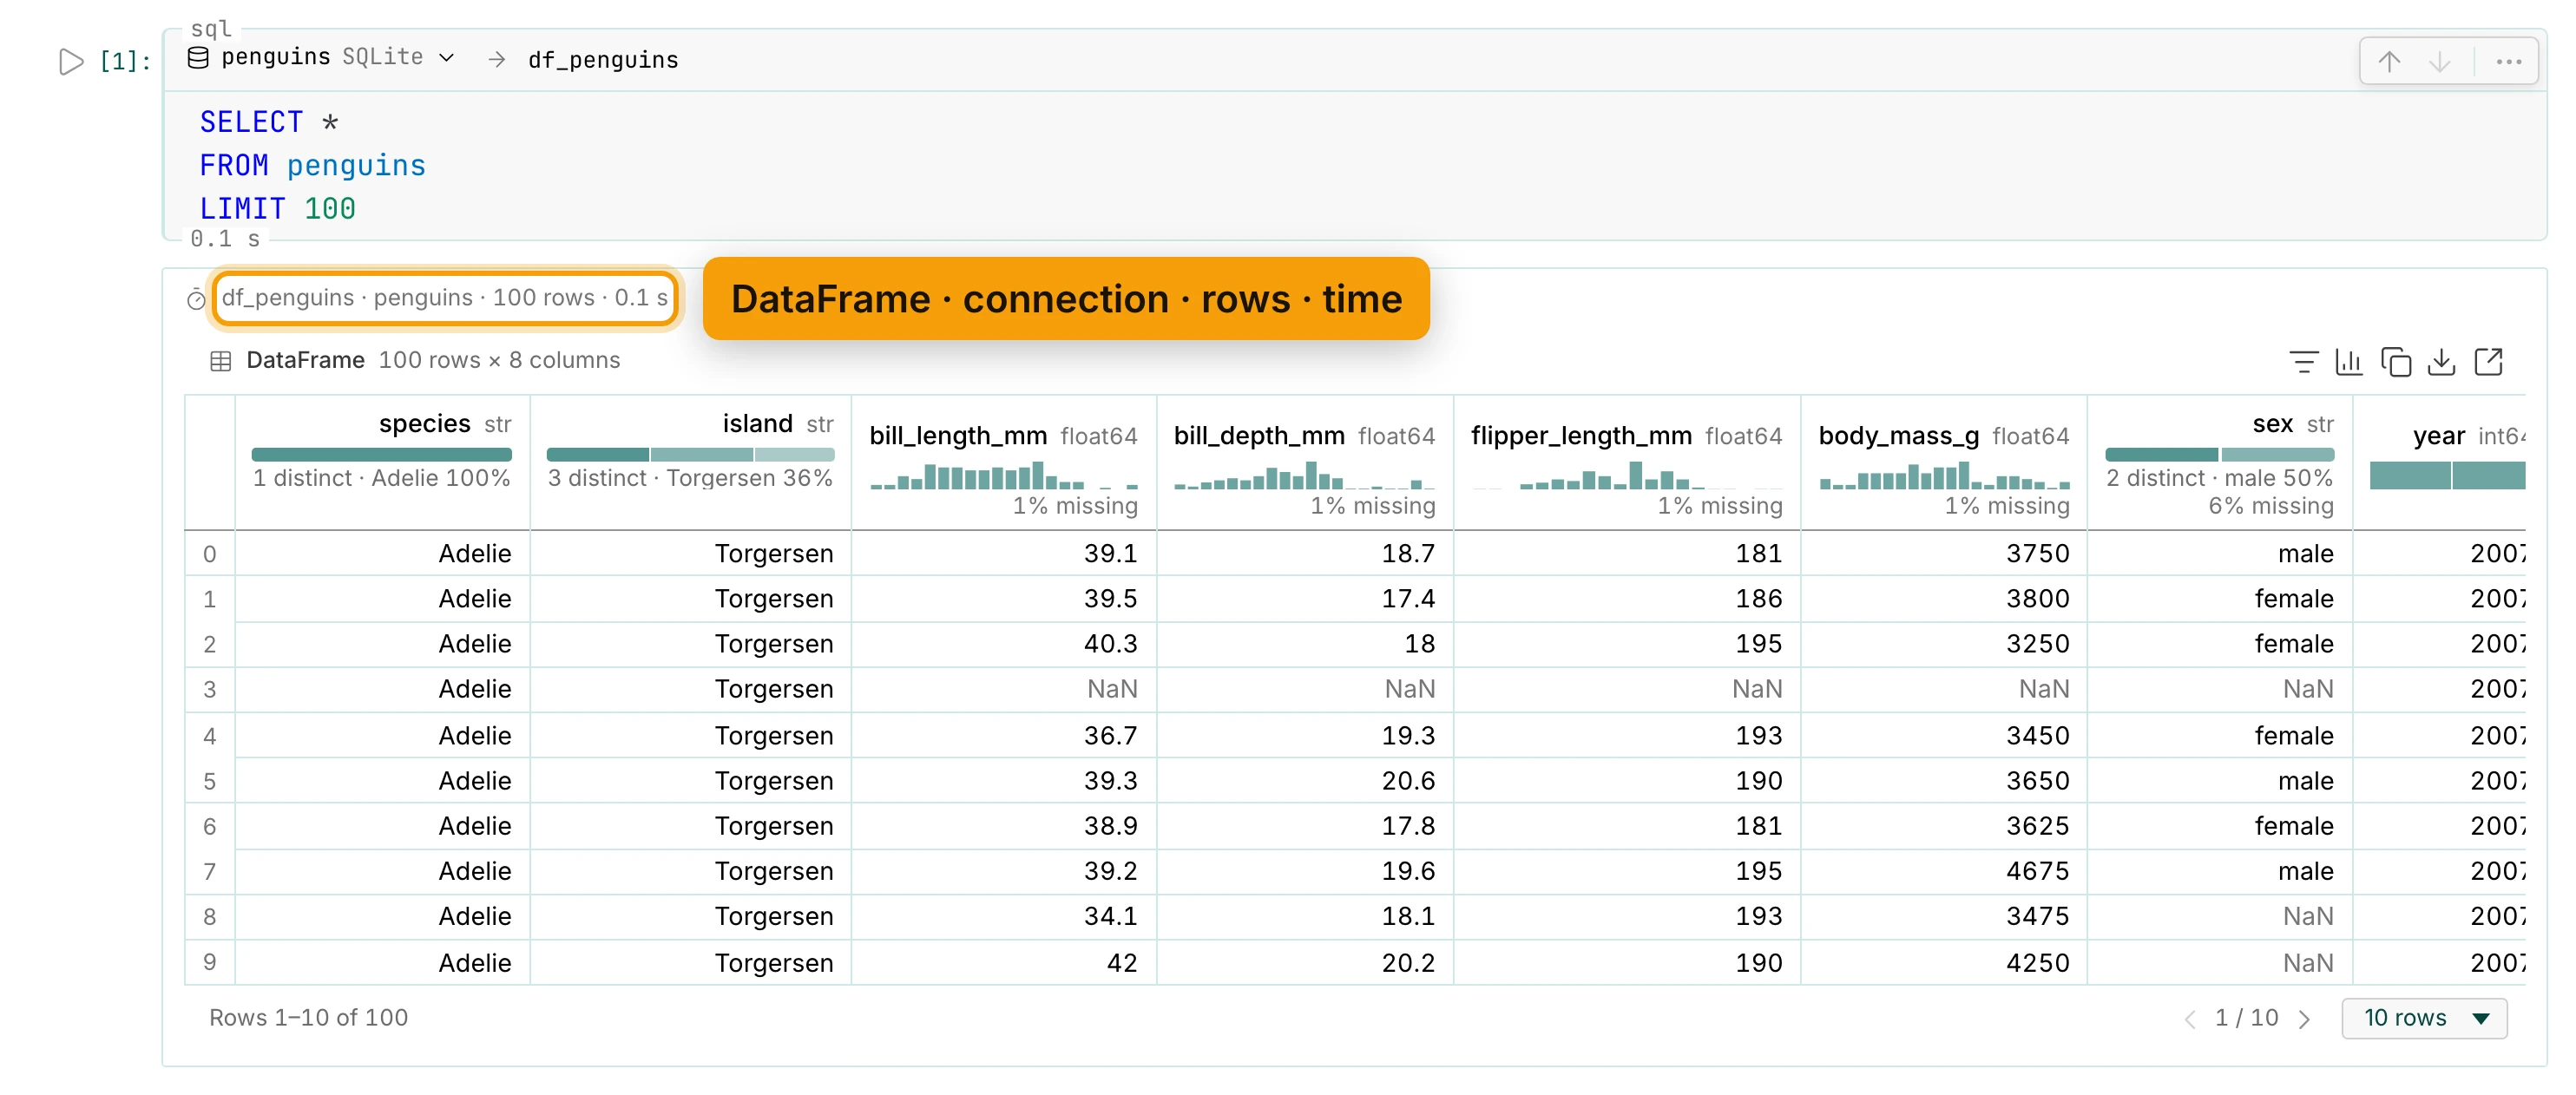Move cell up with arrow icon

(2389, 61)
